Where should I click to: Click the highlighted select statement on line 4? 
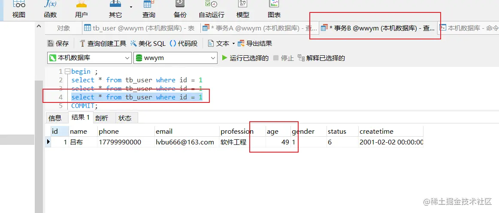137,97
